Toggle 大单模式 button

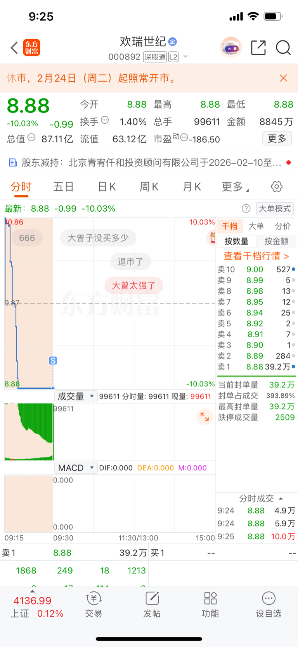(x=275, y=209)
